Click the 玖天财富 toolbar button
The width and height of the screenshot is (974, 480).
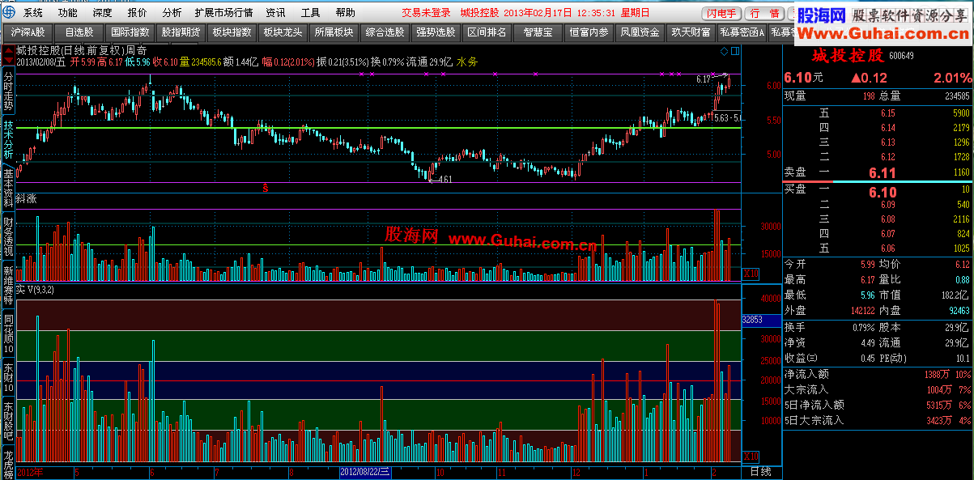[x=691, y=32]
